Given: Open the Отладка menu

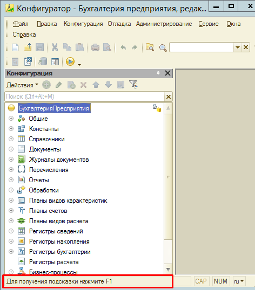Looking at the screenshot, I should [x=119, y=24].
